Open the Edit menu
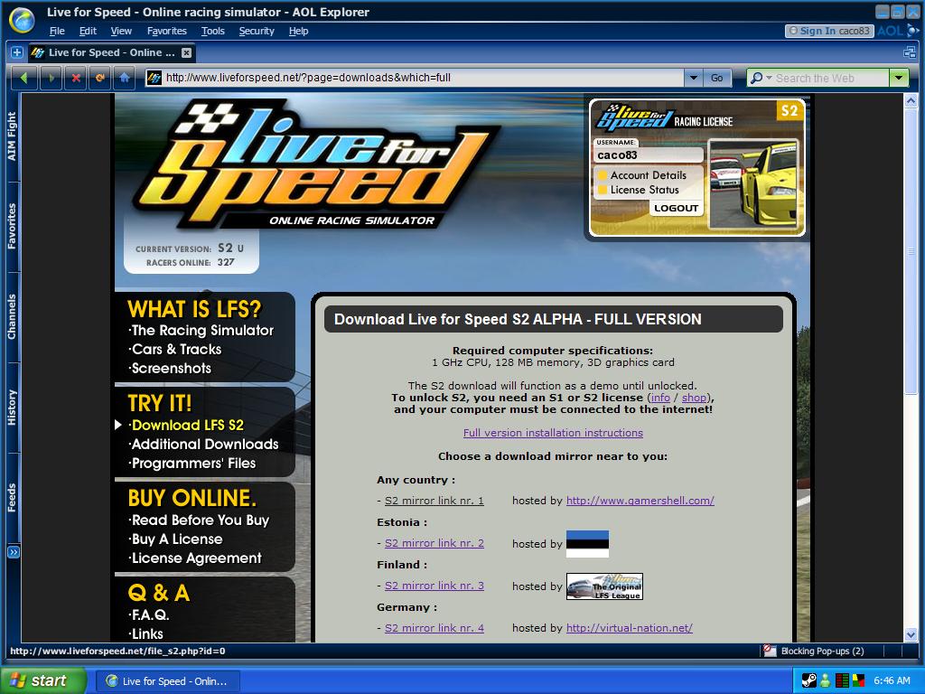 pyautogui.click(x=88, y=31)
